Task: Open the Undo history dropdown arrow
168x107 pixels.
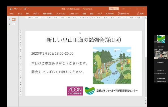Action: click(18, 9)
